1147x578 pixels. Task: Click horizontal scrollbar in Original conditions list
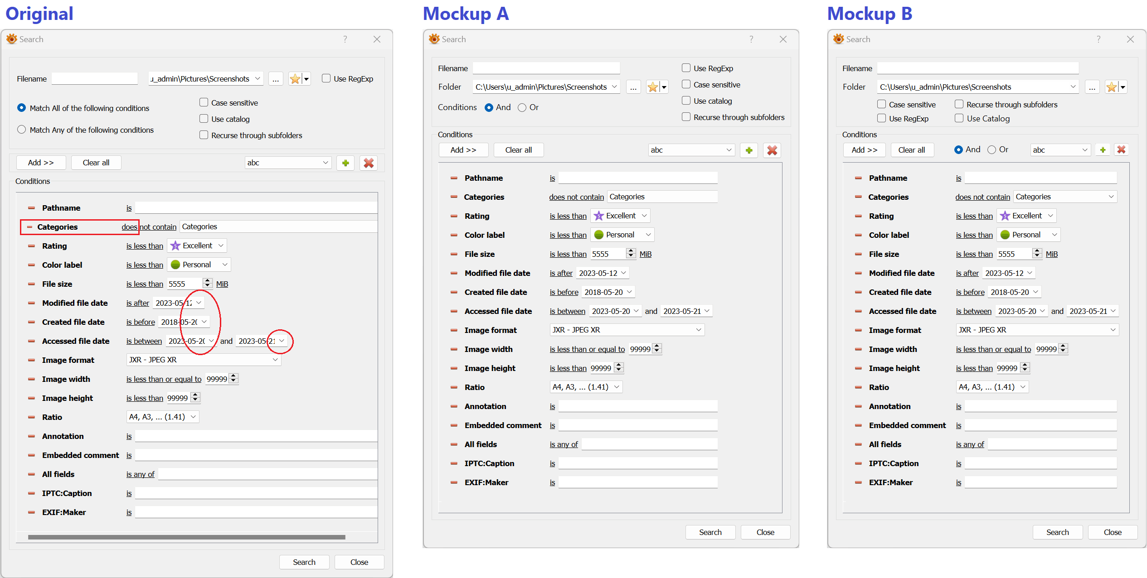click(x=186, y=537)
